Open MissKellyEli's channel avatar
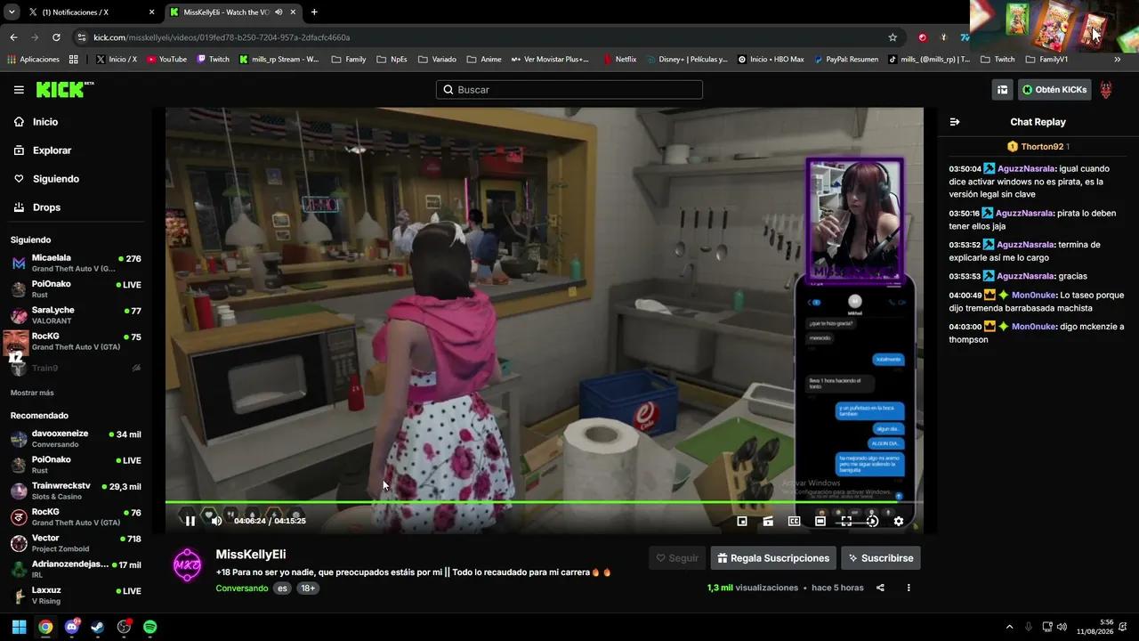 187,565
